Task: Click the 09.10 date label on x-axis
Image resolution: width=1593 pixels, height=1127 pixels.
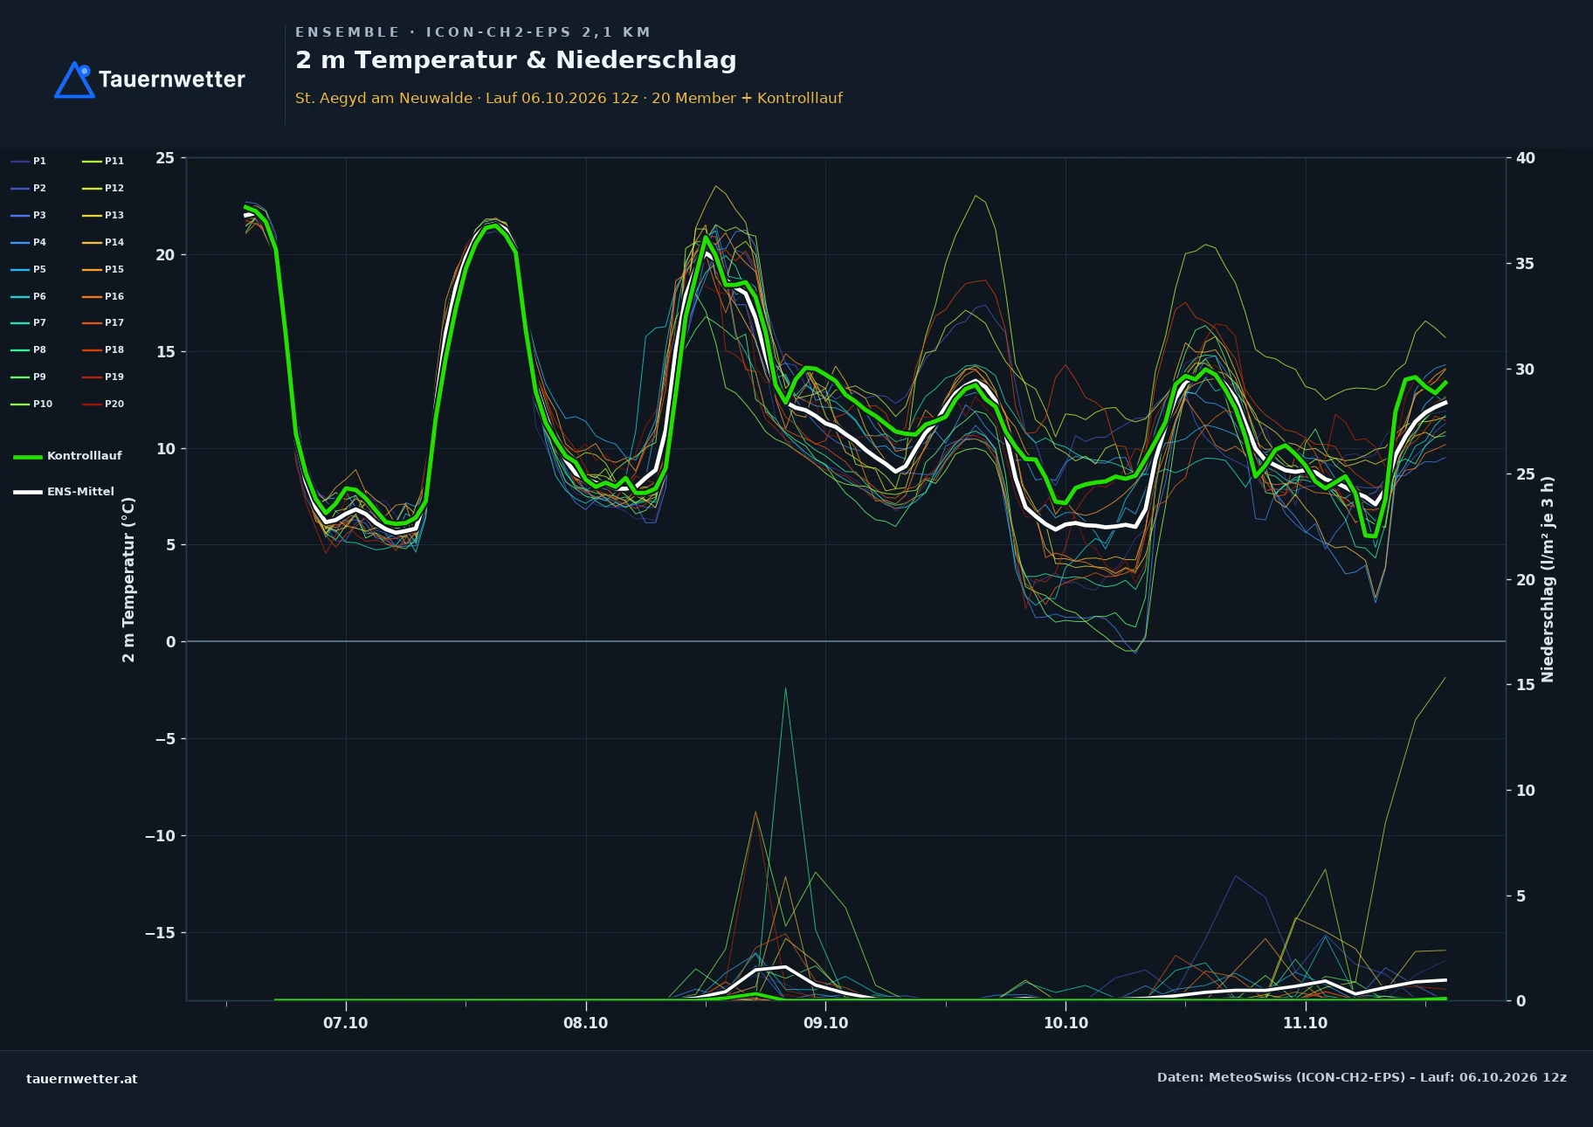Action: pyautogui.click(x=825, y=1023)
